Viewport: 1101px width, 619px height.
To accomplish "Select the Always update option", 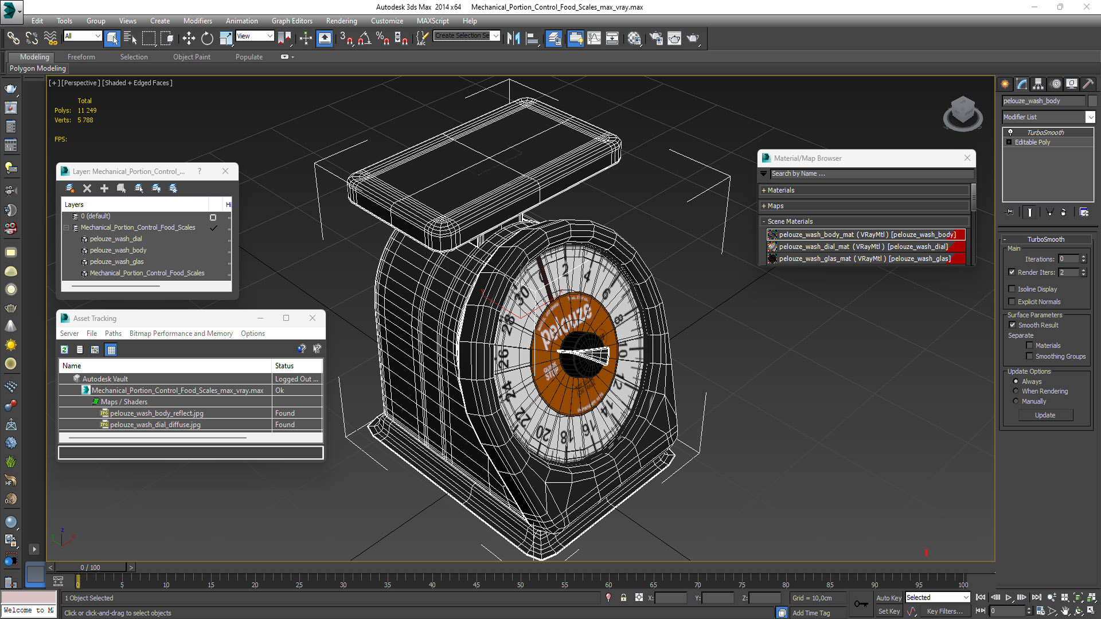I will (x=1016, y=381).
